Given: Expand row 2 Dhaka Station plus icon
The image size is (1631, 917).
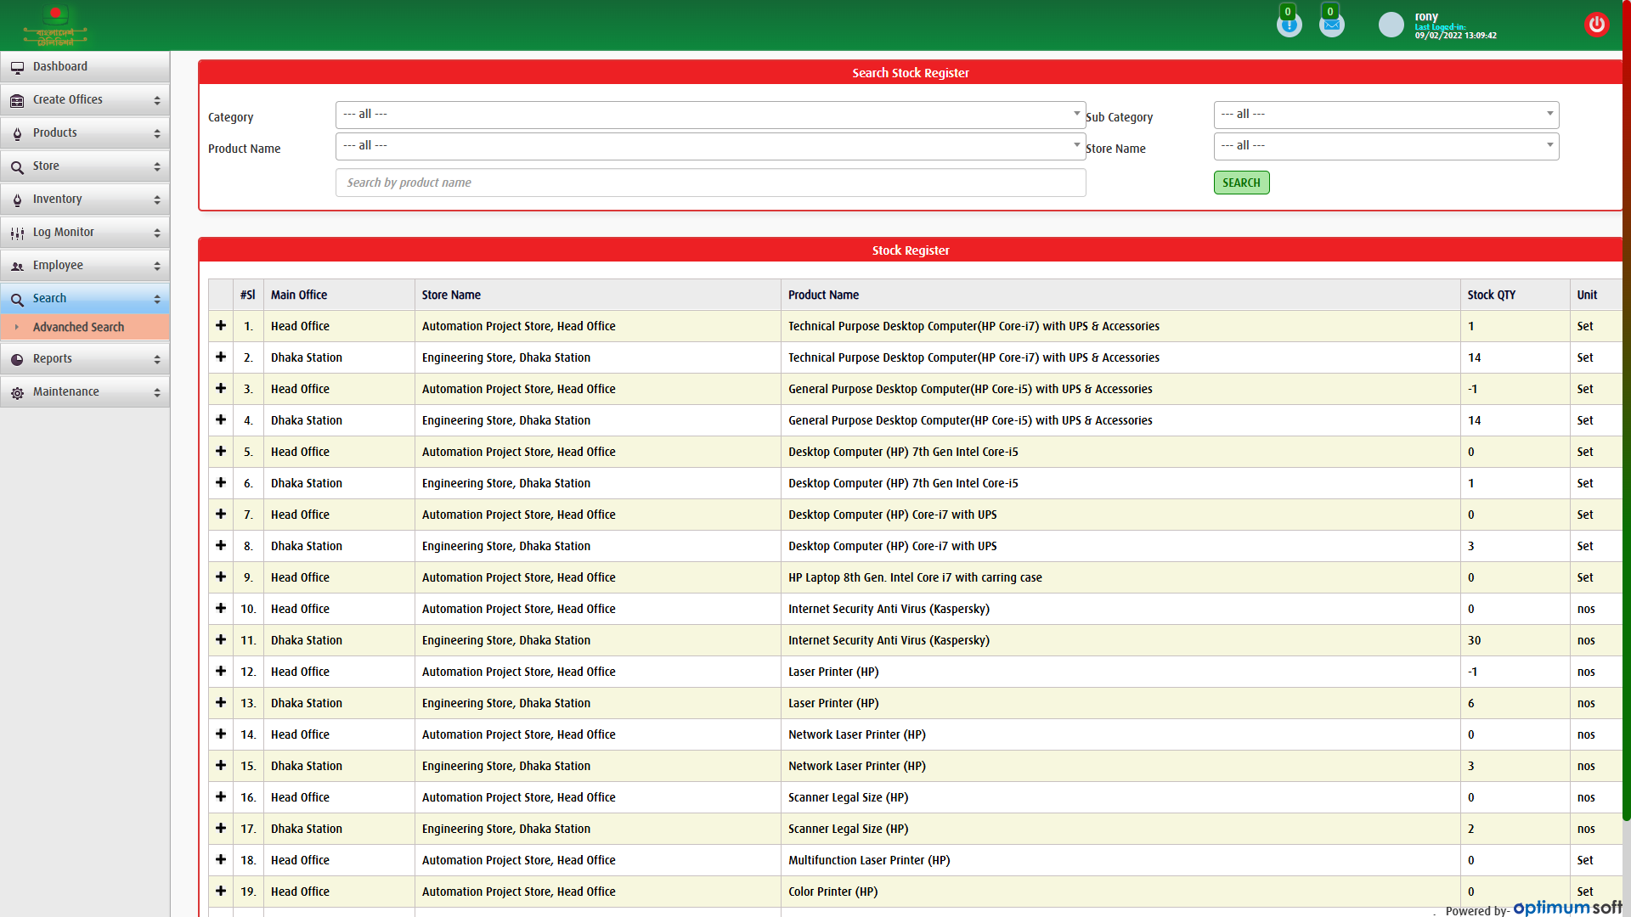Looking at the screenshot, I should coord(221,357).
